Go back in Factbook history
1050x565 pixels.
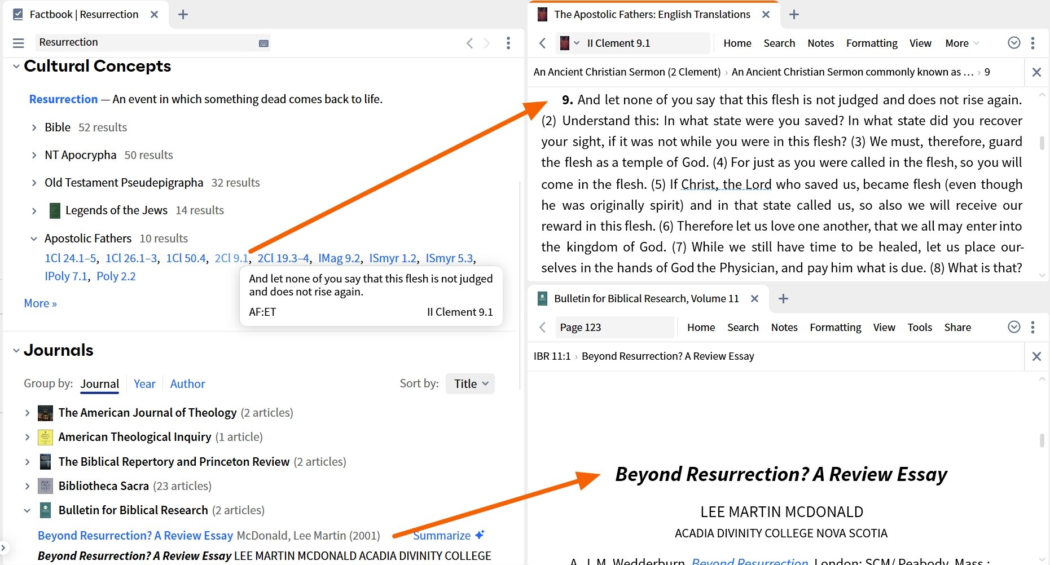point(469,43)
